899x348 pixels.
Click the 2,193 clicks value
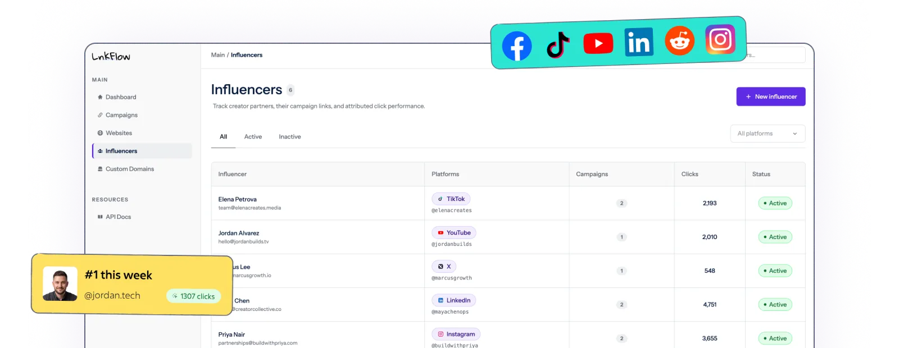[x=710, y=203]
